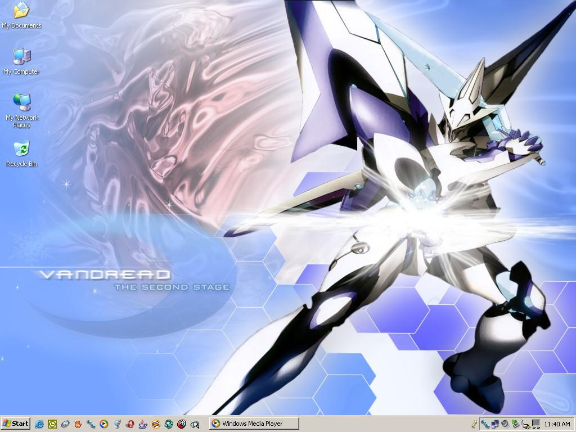Click the Java coffee cup icon
The image size is (576, 432).
[x=143, y=424]
